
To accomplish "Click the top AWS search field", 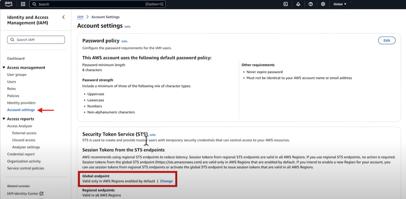I will pos(98,4).
